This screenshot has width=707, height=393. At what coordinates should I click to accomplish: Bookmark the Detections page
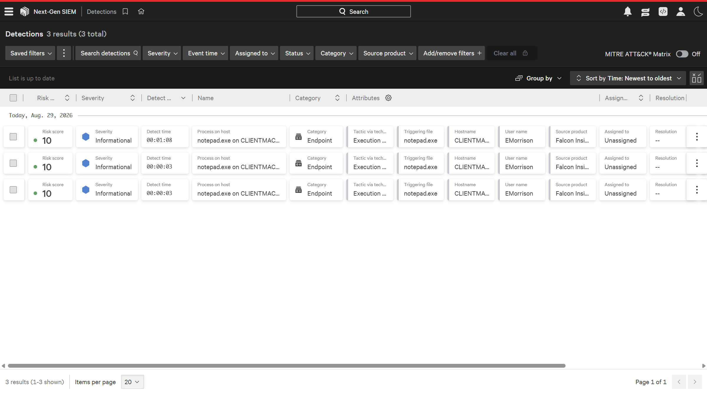125,11
